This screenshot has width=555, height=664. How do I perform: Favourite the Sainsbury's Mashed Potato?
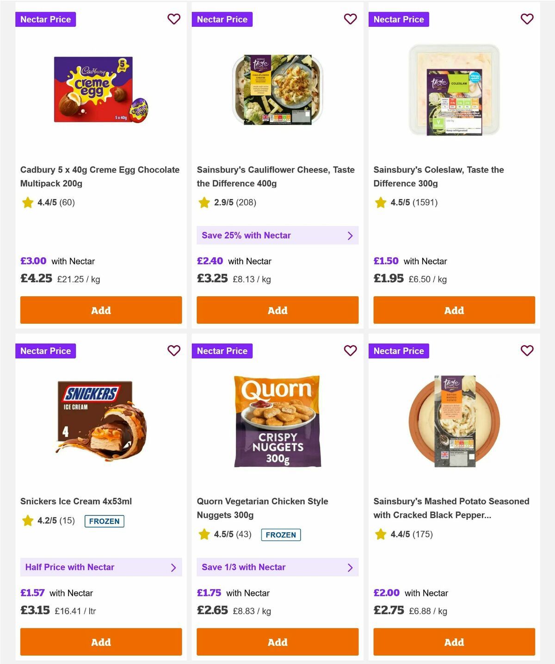(527, 351)
